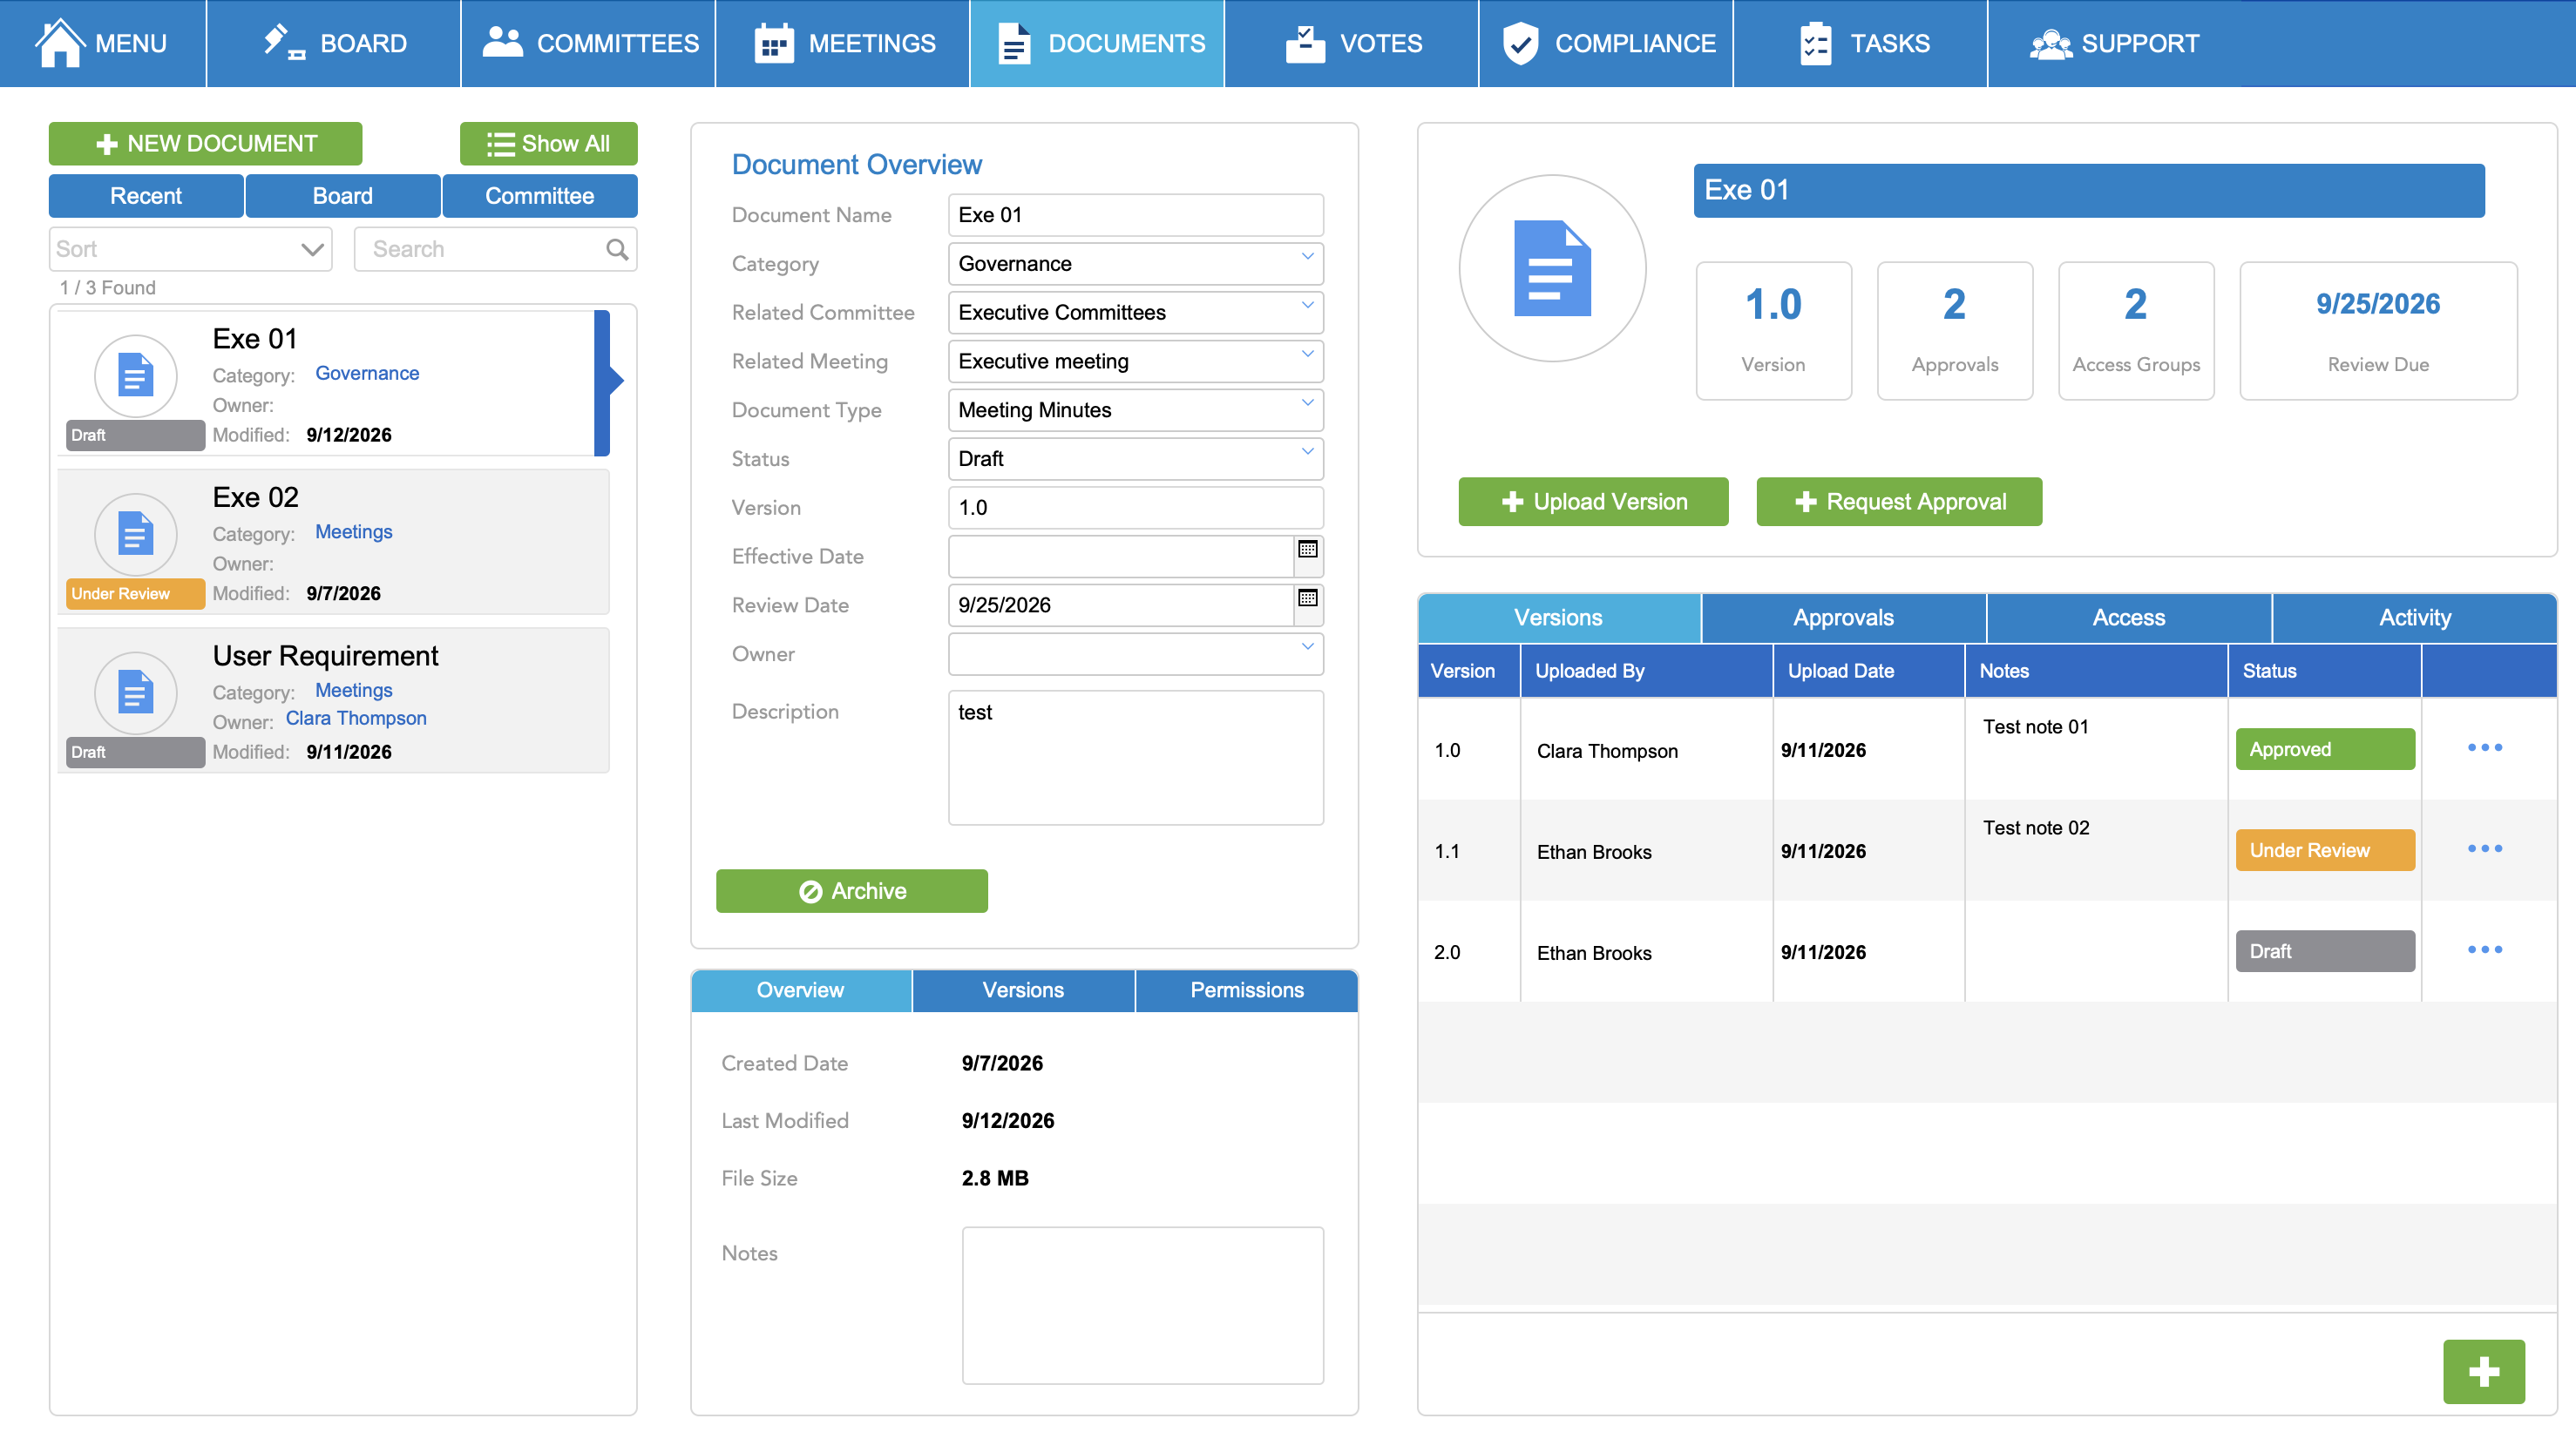Click the Exe 02 document file icon in list
Screen dimensions: 2576x1432
click(x=136, y=535)
